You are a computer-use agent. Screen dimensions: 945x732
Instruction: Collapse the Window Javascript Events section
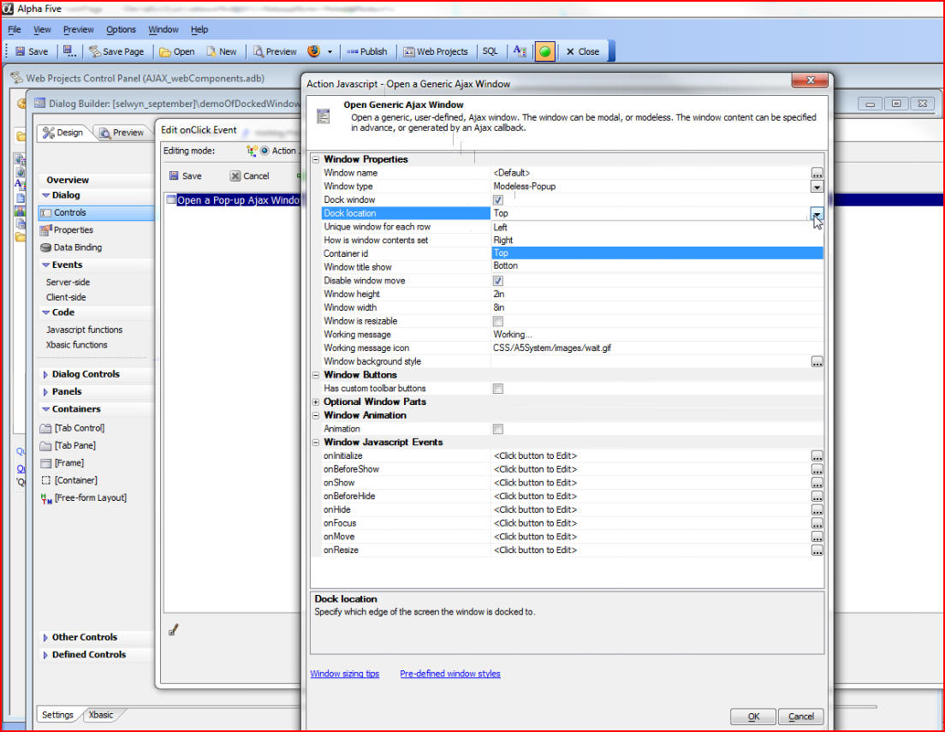tap(316, 443)
